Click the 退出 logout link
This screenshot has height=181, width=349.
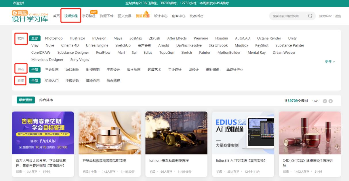(338, 16)
